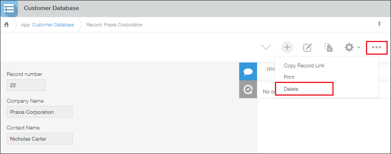
Task: Add a new record with plus icon
Action: [287, 47]
